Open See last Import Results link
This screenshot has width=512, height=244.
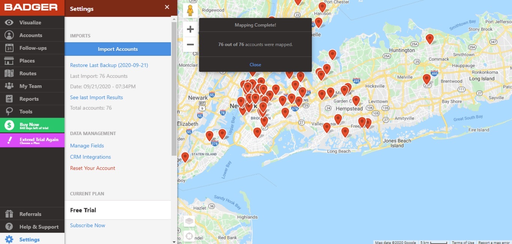[96, 97]
